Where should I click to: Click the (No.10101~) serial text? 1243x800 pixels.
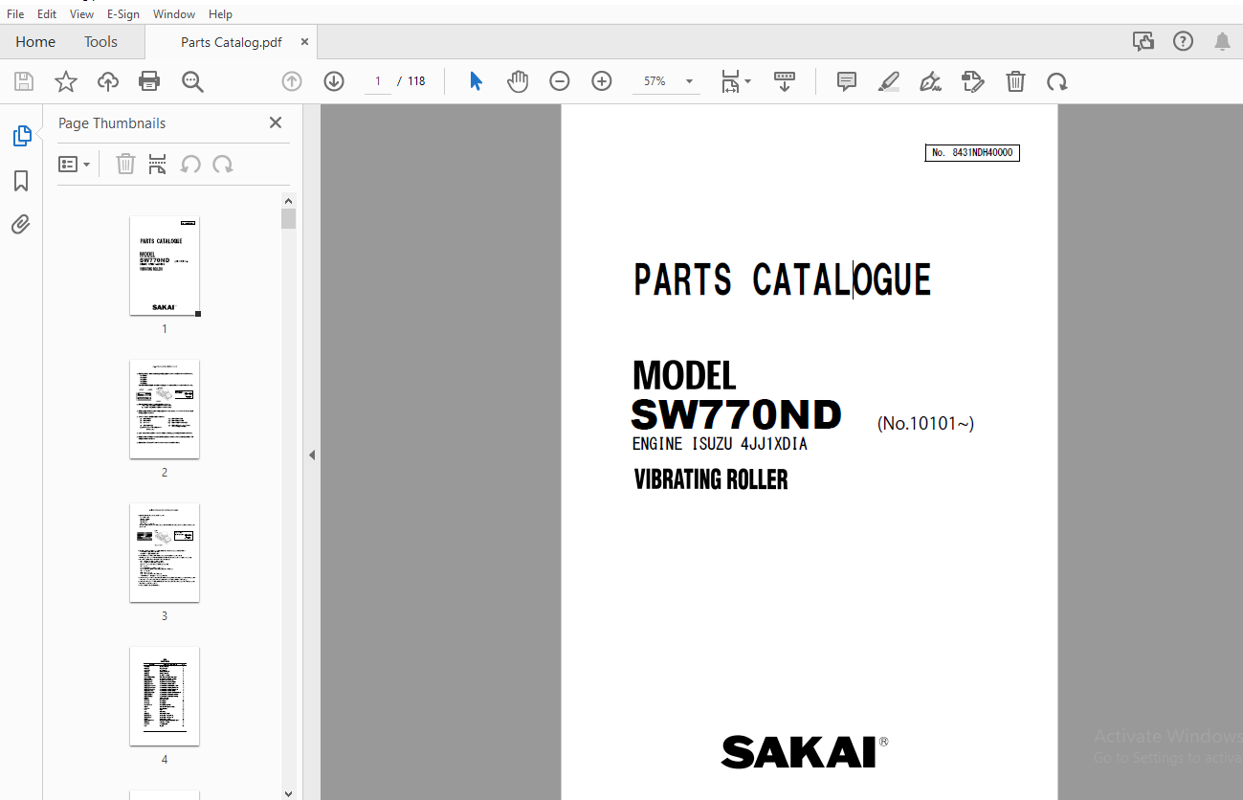925,423
